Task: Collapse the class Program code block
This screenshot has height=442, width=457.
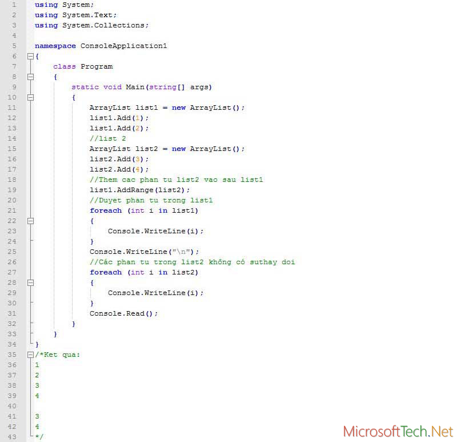Action: tap(30, 77)
